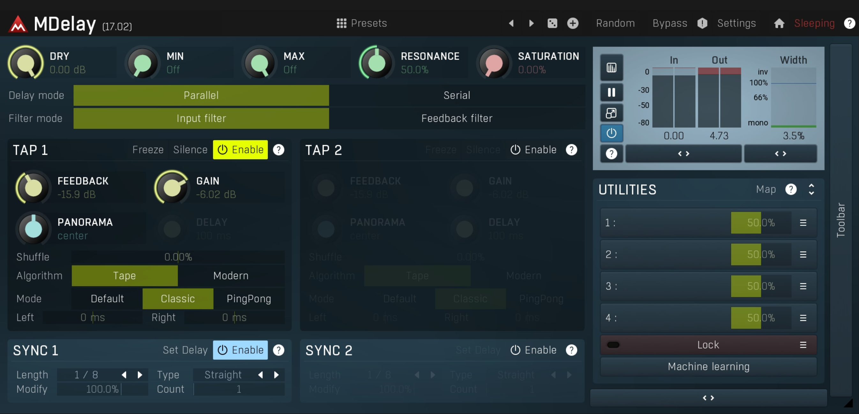Pause the meter display
Screen dimensions: 859x414
tap(611, 92)
